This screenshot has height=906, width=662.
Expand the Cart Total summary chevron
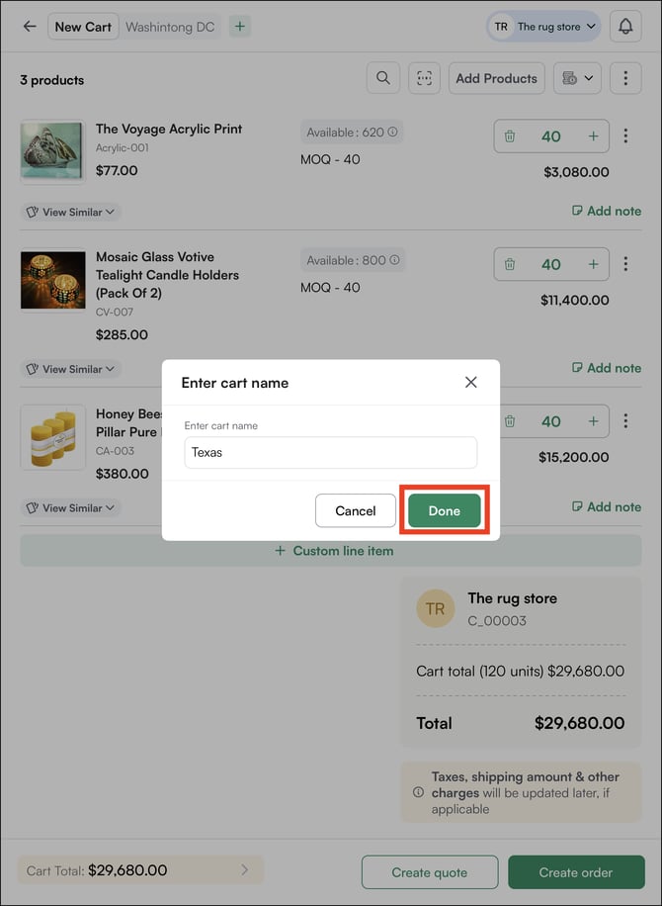[245, 870]
